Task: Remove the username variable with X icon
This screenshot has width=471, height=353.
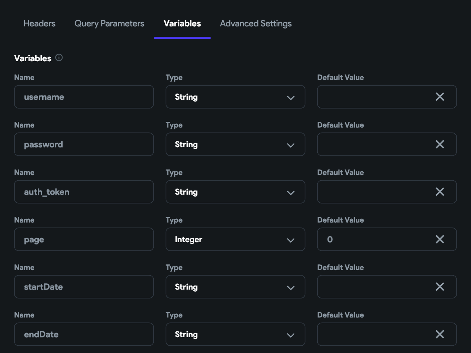Action: point(440,97)
